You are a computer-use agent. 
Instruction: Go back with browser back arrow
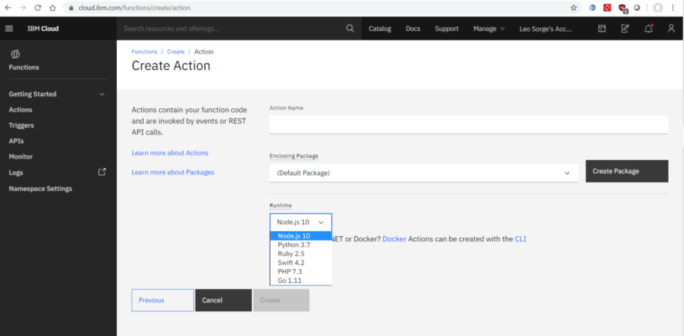[x=8, y=7]
